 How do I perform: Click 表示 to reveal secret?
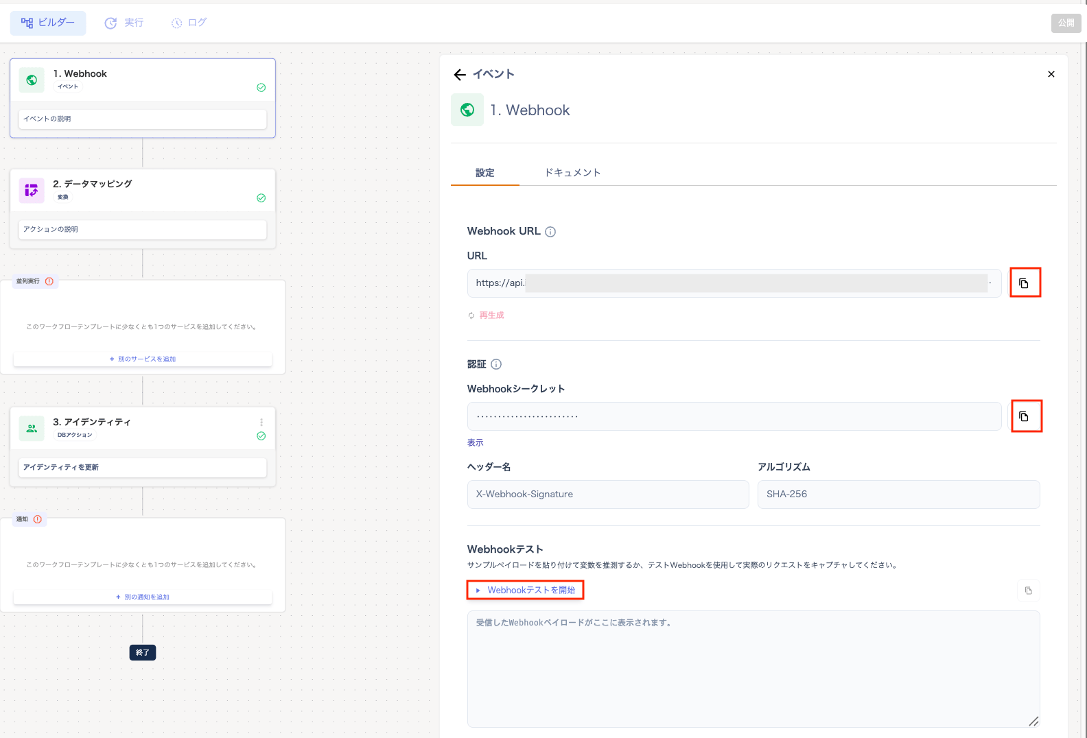point(476,442)
